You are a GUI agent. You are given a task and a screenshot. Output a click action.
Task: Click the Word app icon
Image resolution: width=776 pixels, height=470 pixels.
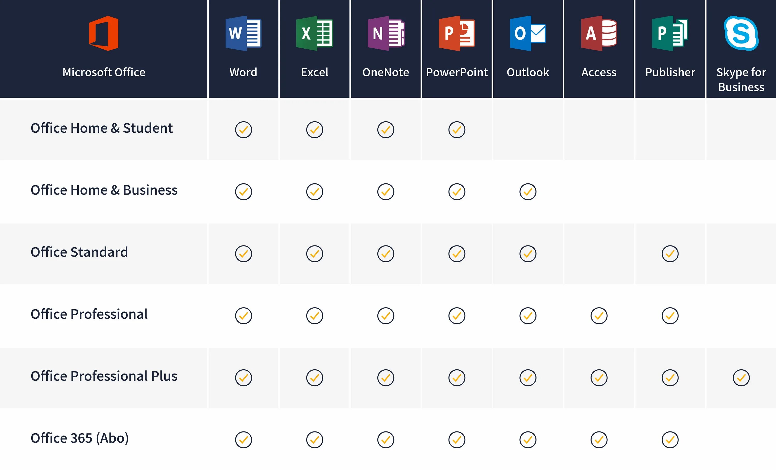(243, 33)
